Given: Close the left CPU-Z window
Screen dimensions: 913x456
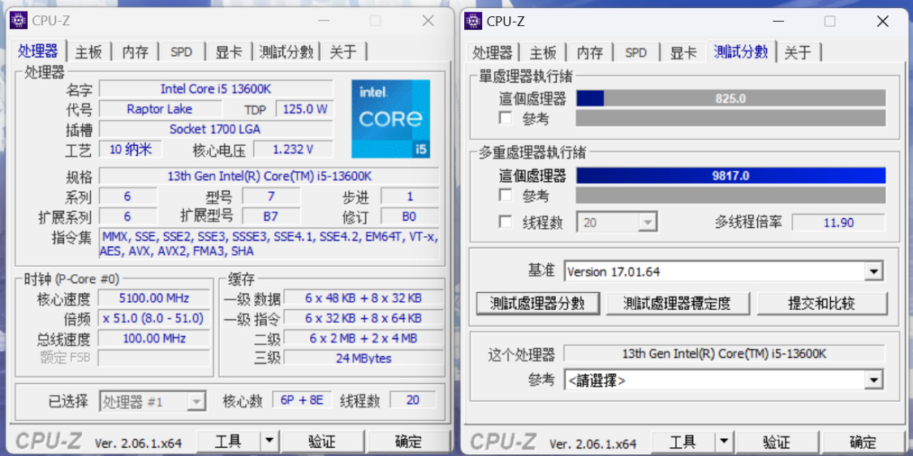Looking at the screenshot, I should click(428, 21).
